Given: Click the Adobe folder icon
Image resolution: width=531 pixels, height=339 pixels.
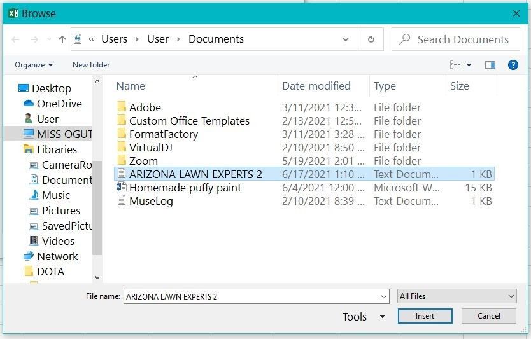Looking at the screenshot, I should [x=122, y=107].
